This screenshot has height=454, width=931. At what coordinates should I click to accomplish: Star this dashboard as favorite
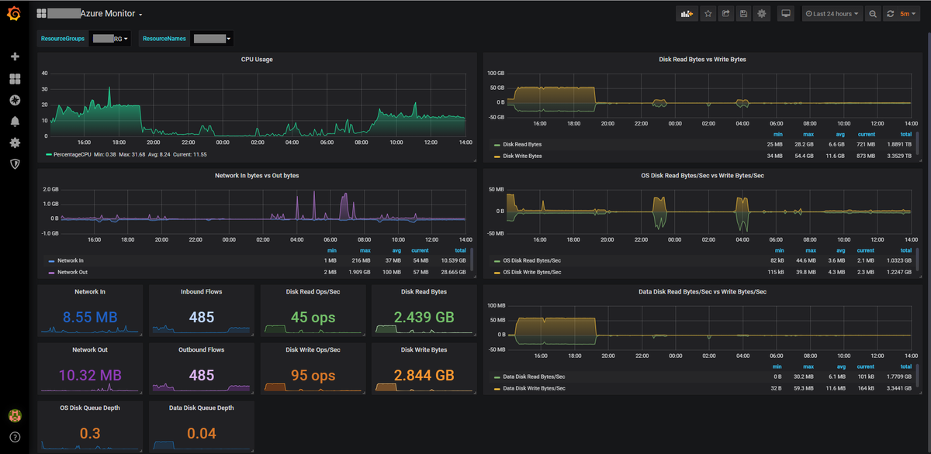click(708, 13)
